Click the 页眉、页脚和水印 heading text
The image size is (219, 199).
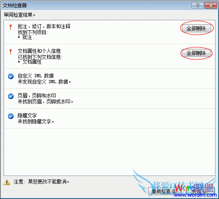coord(37,96)
